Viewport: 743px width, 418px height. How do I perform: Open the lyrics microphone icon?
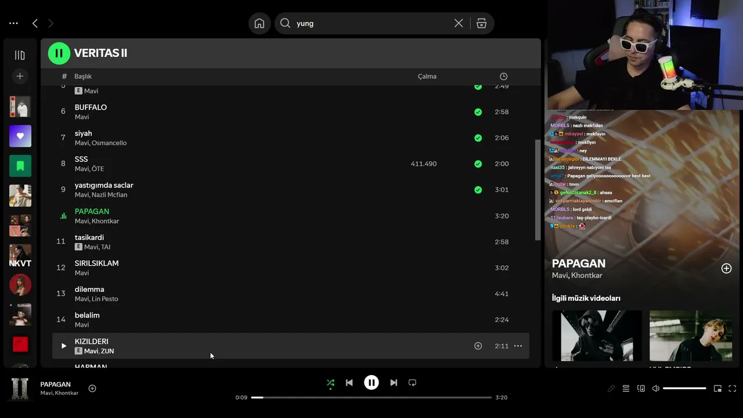click(x=611, y=388)
